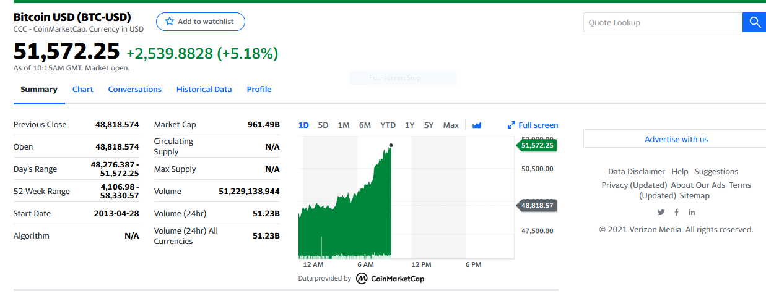Click the Day's Range label
This screenshot has height=296, width=766.
tap(35, 169)
